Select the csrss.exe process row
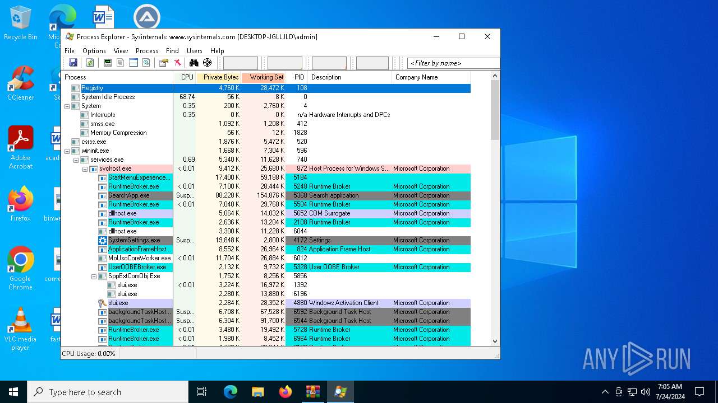The image size is (718, 403). 266,142
